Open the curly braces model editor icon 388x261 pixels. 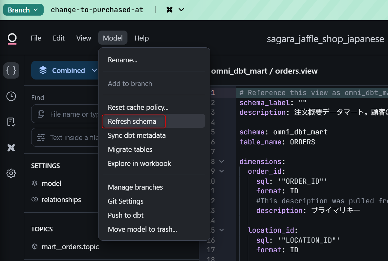pyautogui.click(x=11, y=70)
